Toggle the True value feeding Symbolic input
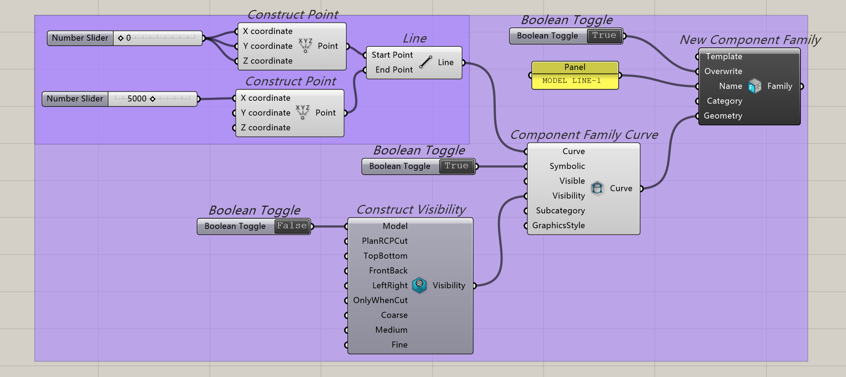 point(456,166)
